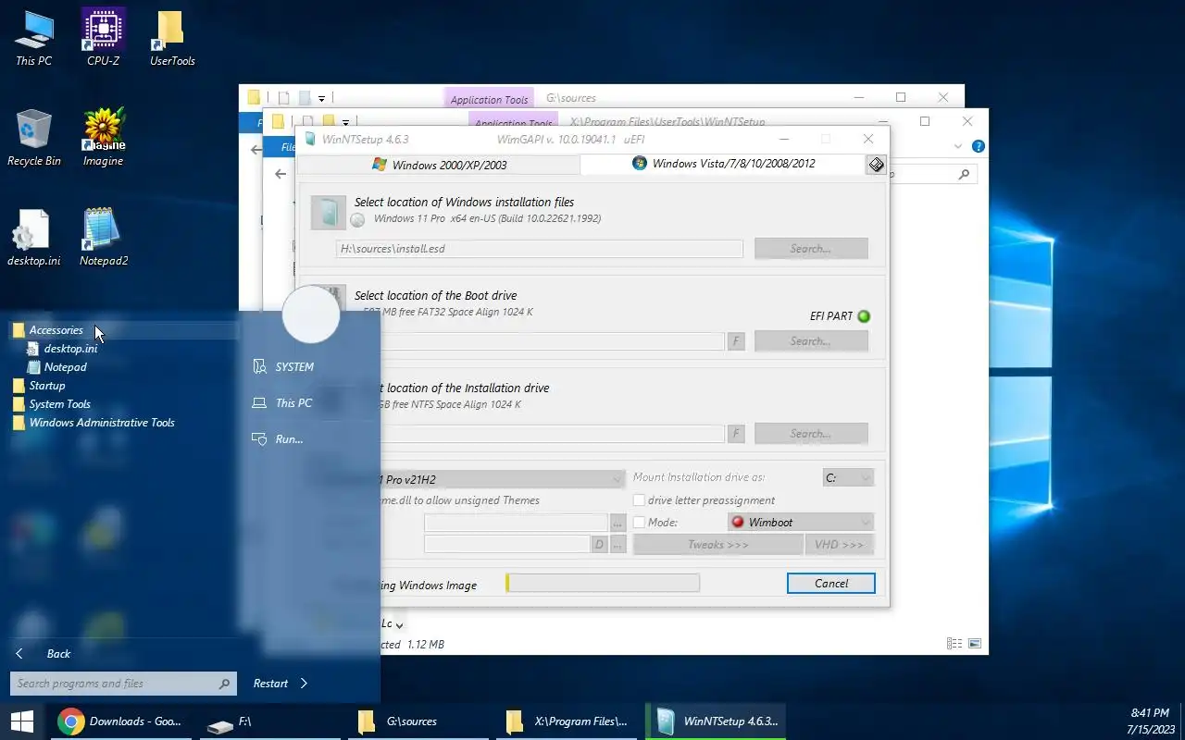Click the Restart button in the Start menu
Viewport: 1185px width, 740px height.
[270, 684]
